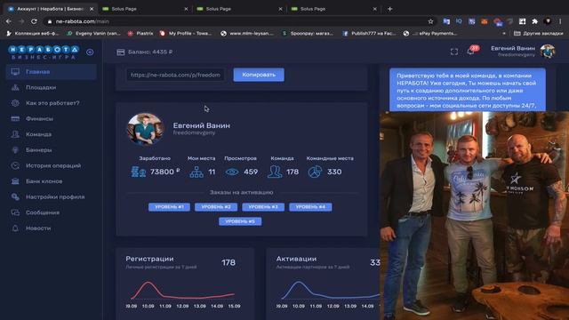Click the 459 views value

tap(251, 172)
